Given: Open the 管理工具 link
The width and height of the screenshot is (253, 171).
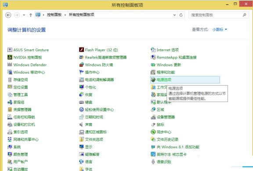Looking at the screenshot, I should point(21,95).
